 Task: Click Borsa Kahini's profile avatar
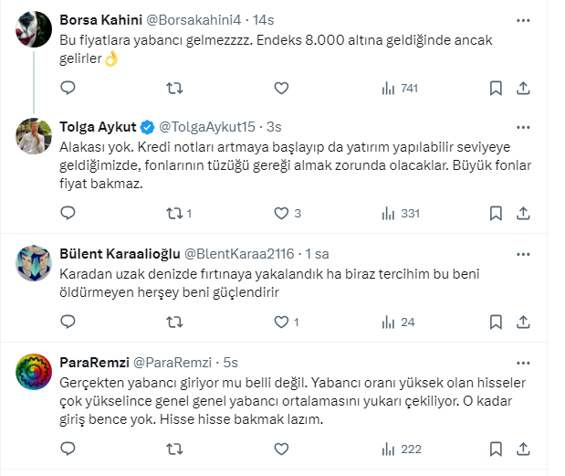pyautogui.click(x=35, y=30)
